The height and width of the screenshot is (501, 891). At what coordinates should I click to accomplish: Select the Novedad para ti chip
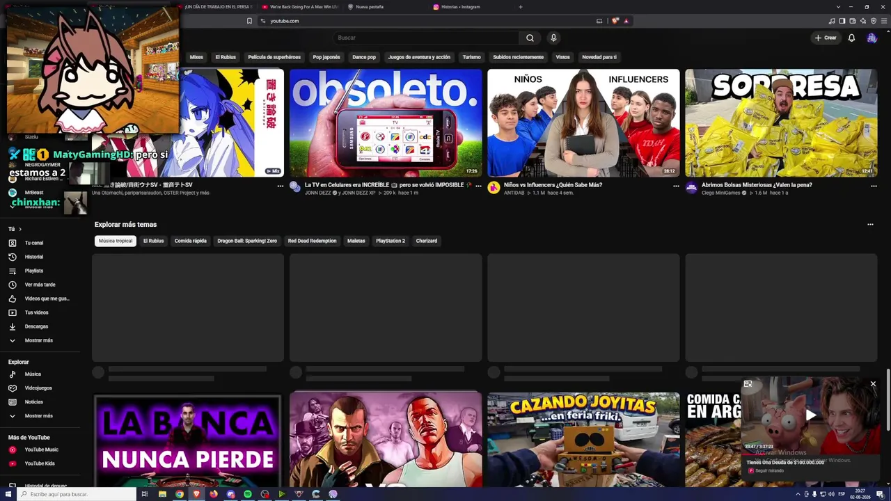tap(599, 57)
